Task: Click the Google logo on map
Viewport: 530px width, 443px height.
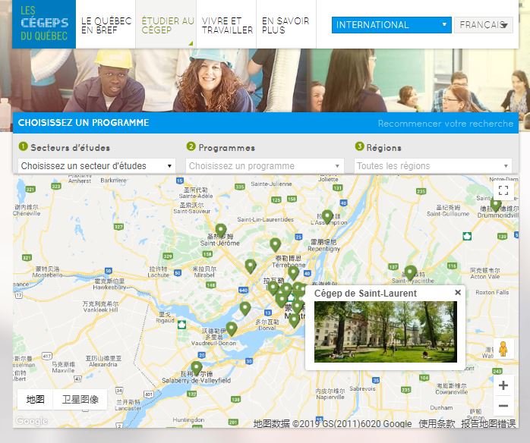Action: pos(32,421)
